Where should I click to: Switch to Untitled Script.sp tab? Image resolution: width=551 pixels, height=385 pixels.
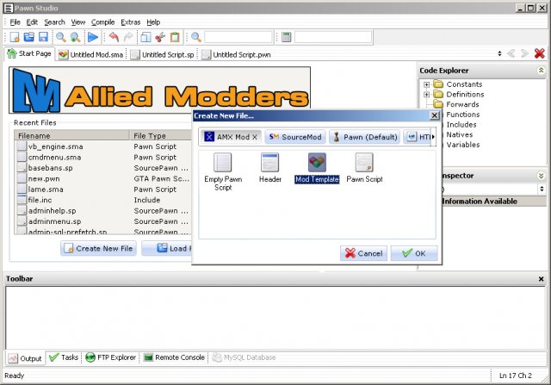pos(163,54)
